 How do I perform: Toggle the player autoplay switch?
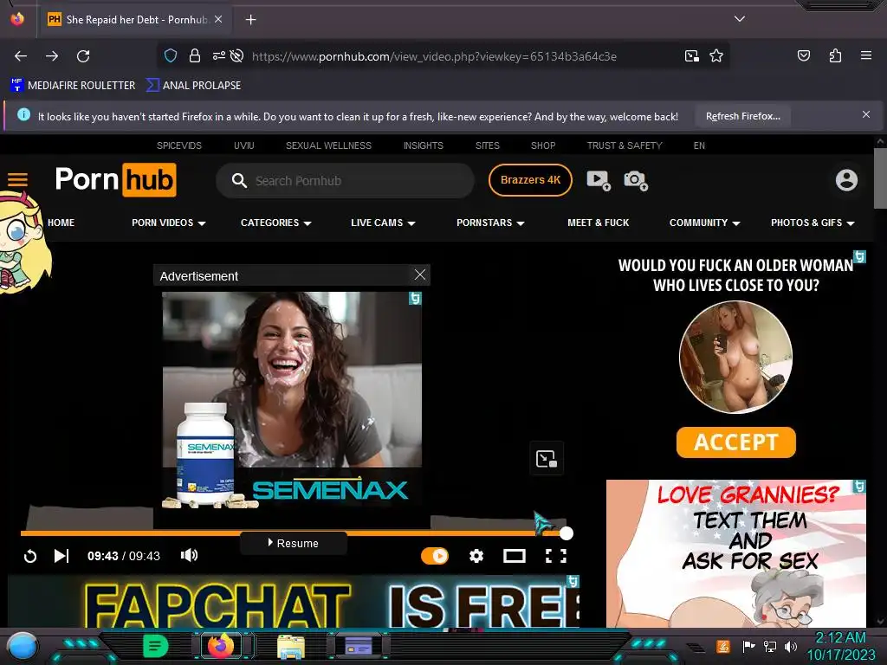(x=435, y=557)
